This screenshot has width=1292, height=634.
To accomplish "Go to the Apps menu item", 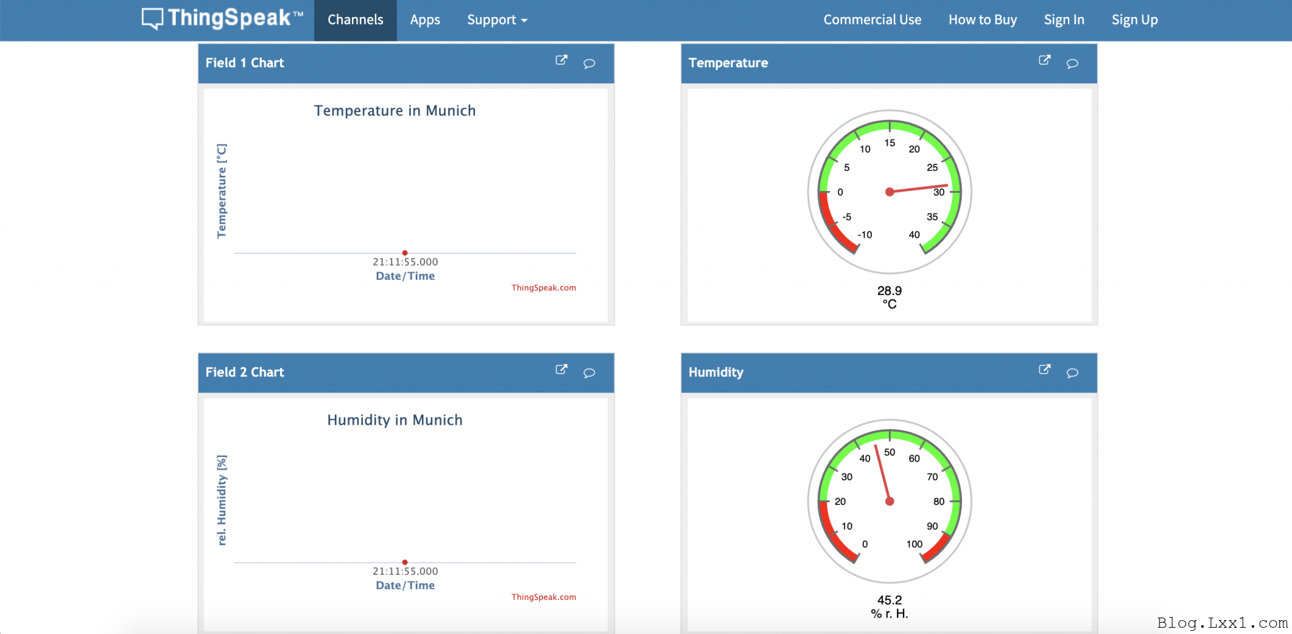I will click(x=425, y=20).
